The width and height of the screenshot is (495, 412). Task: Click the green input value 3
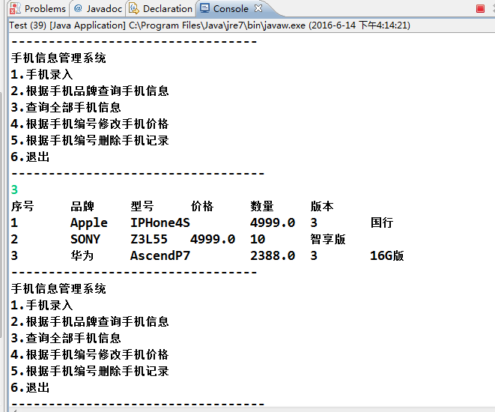point(14,190)
